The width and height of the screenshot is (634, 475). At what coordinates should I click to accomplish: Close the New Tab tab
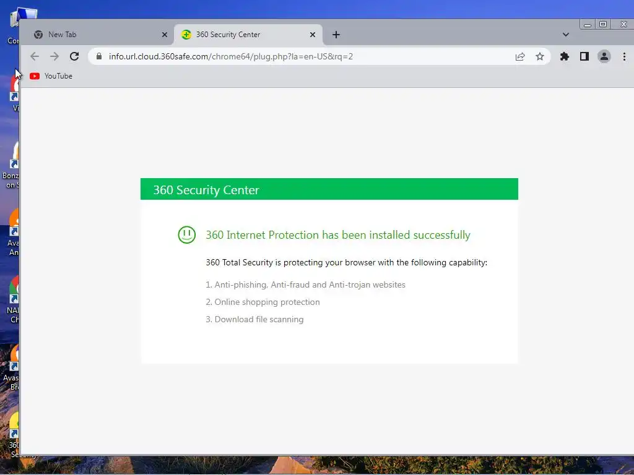point(165,35)
